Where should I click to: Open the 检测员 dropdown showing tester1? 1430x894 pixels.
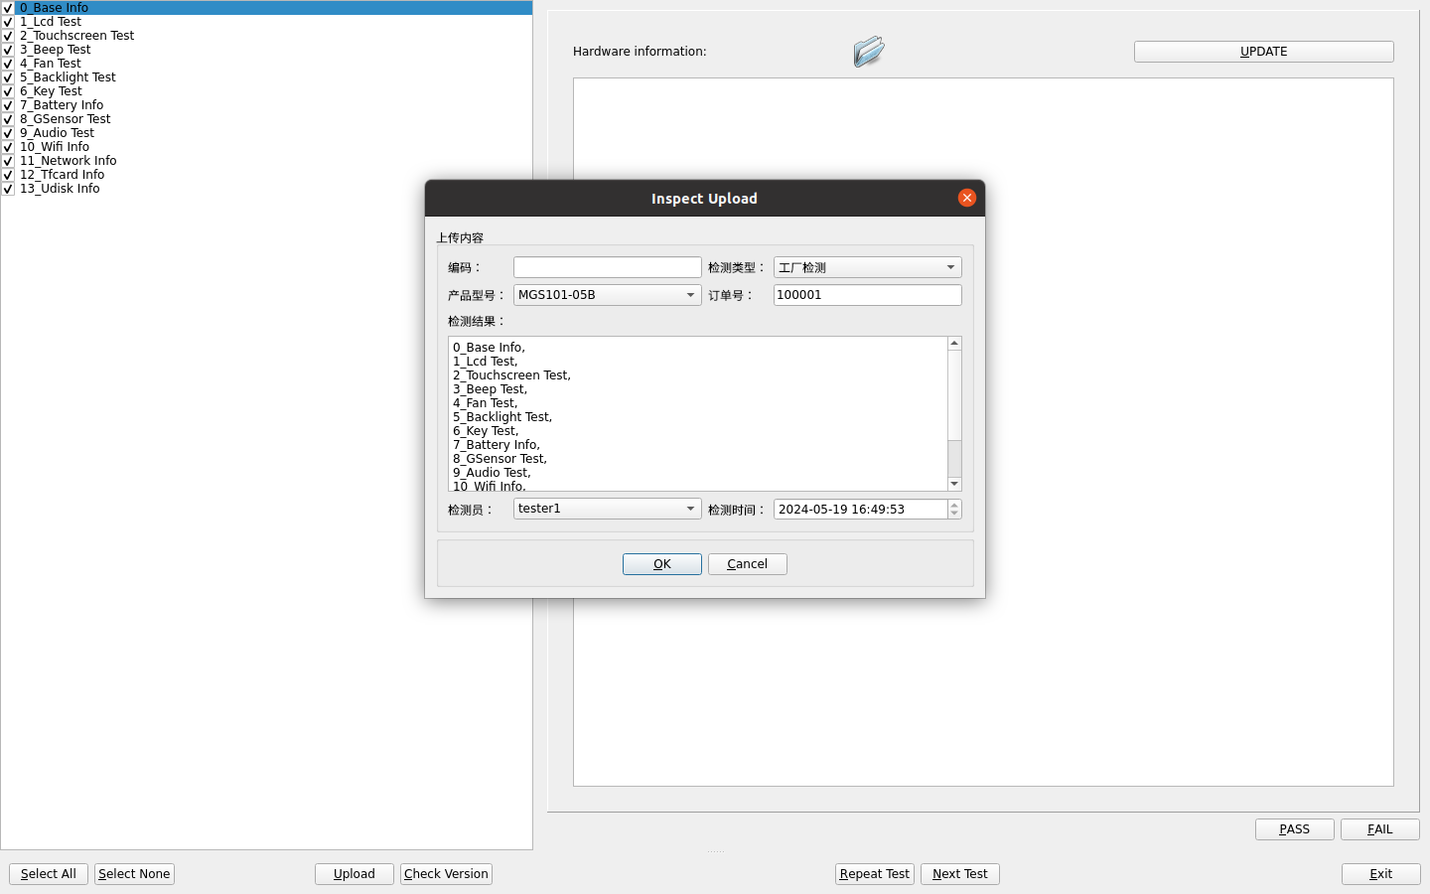(x=608, y=509)
